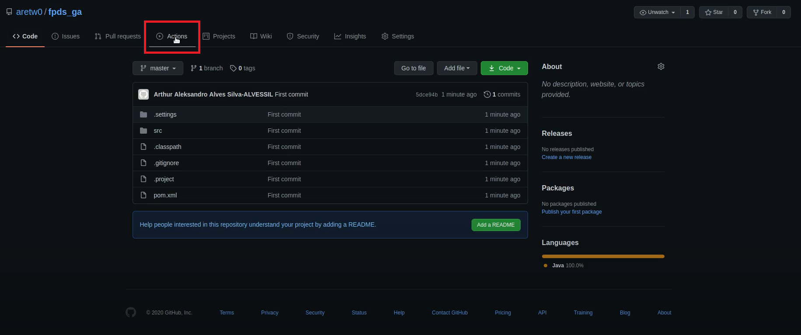Click the fpds_ga repository name link
The width and height of the screenshot is (801, 335).
[65, 12]
